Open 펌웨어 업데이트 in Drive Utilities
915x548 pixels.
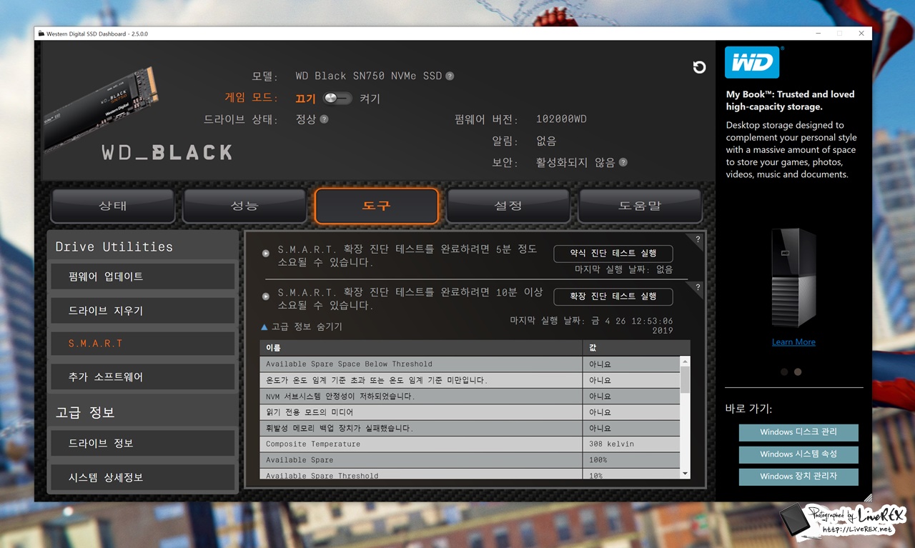(142, 277)
